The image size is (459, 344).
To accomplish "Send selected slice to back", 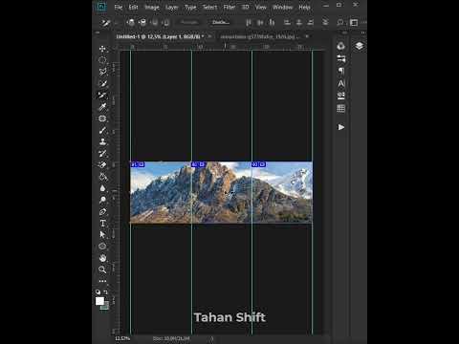I will (x=166, y=22).
